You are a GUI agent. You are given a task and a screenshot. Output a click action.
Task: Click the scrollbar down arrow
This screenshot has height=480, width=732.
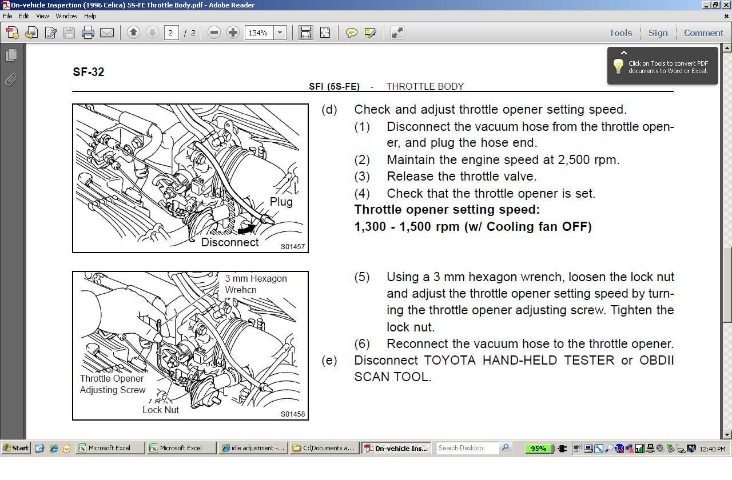pos(727,434)
